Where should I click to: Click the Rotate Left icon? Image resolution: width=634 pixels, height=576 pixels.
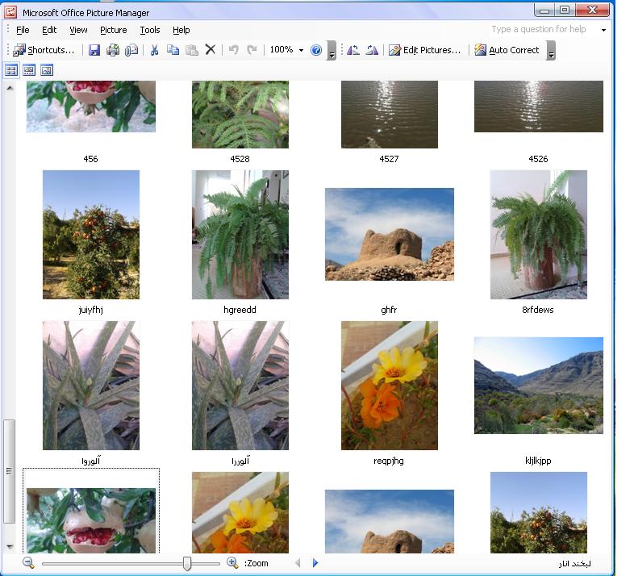click(353, 50)
